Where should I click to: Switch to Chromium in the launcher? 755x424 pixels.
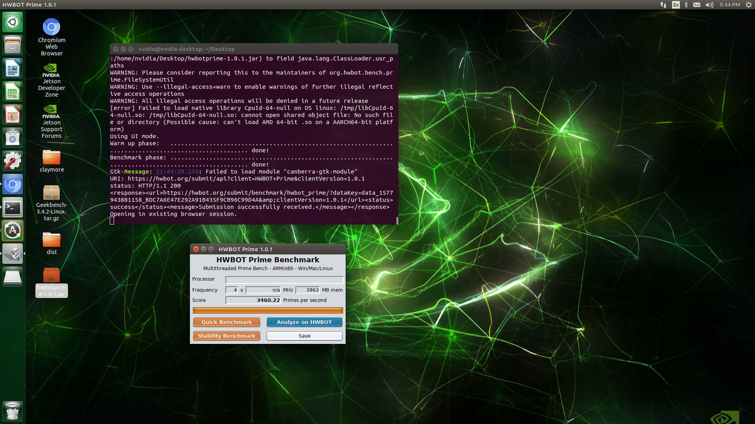coord(13,184)
